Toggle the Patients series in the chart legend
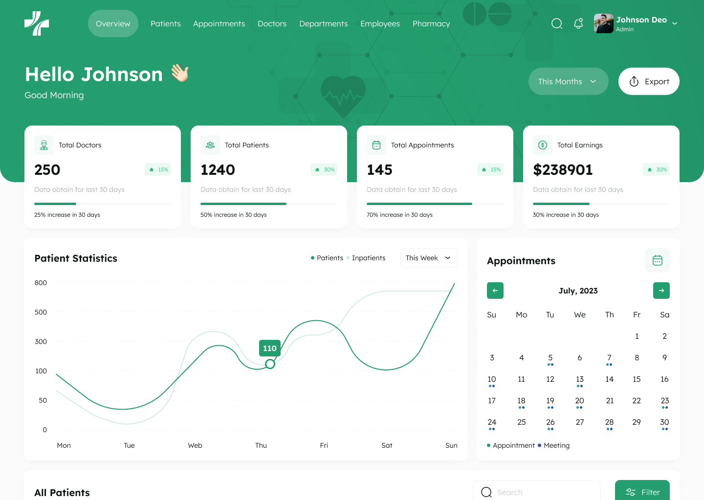This screenshot has height=500, width=704. 327,258
